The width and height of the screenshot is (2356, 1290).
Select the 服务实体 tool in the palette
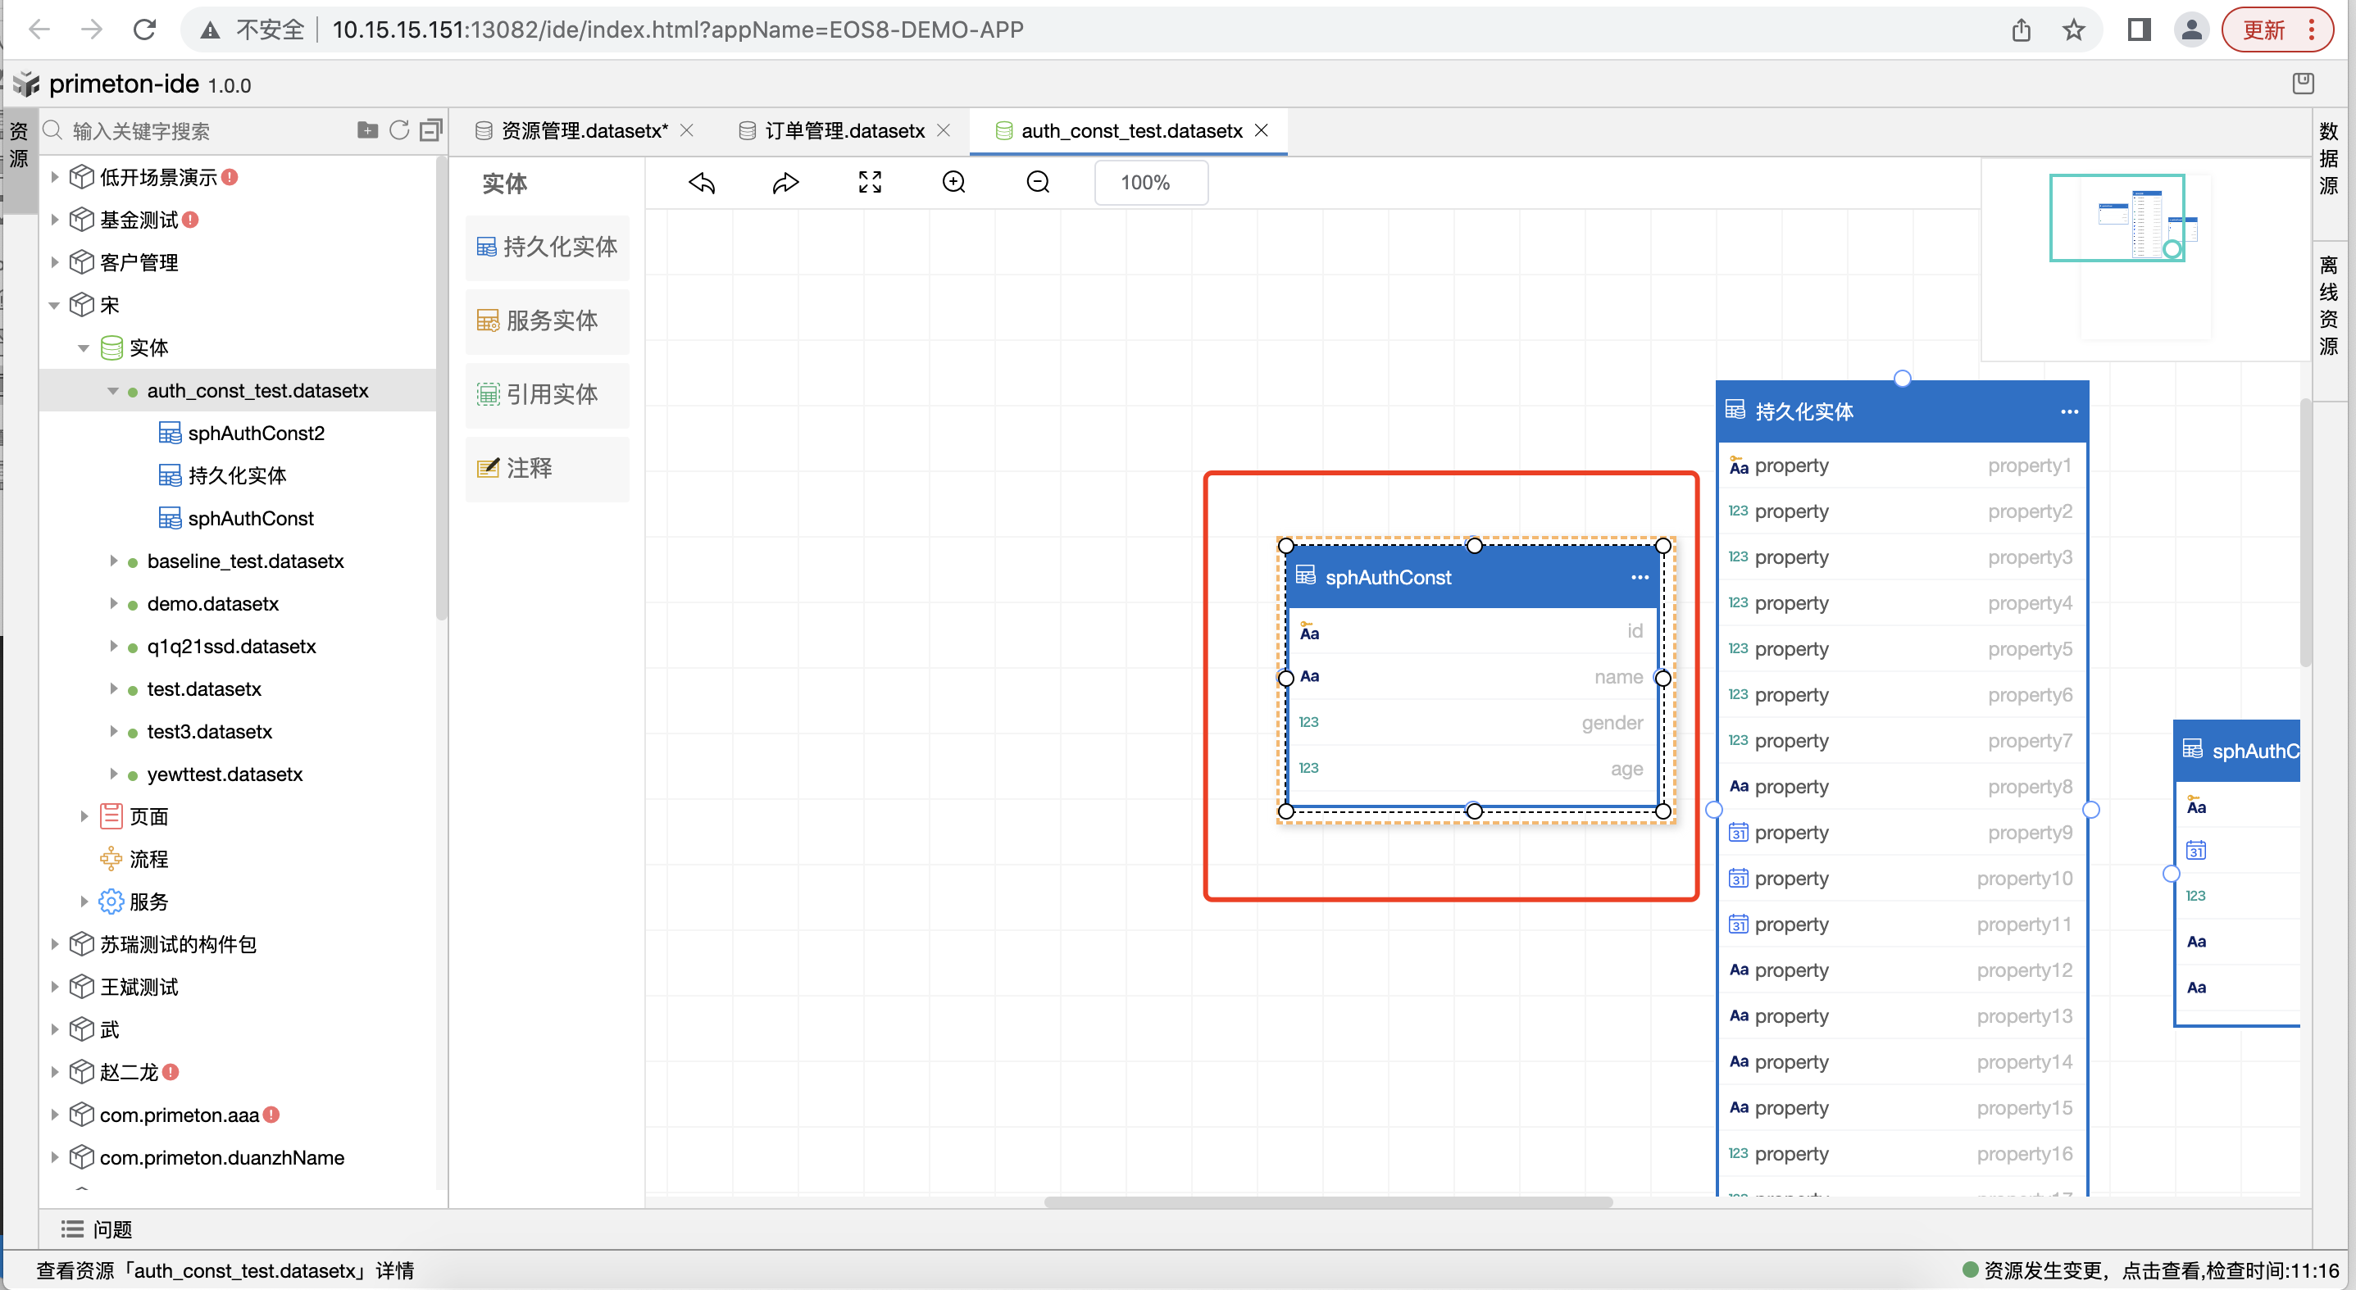[547, 321]
